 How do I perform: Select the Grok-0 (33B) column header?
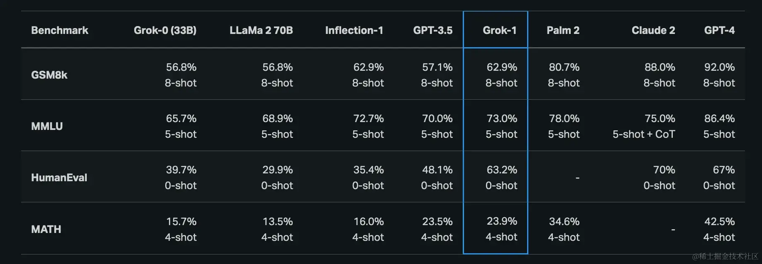click(165, 30)
